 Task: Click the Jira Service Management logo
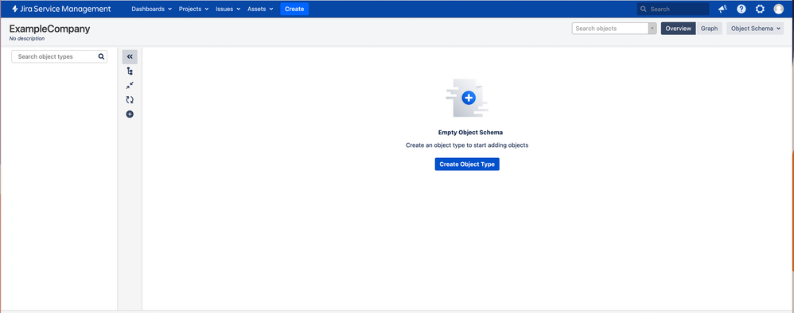61,9
